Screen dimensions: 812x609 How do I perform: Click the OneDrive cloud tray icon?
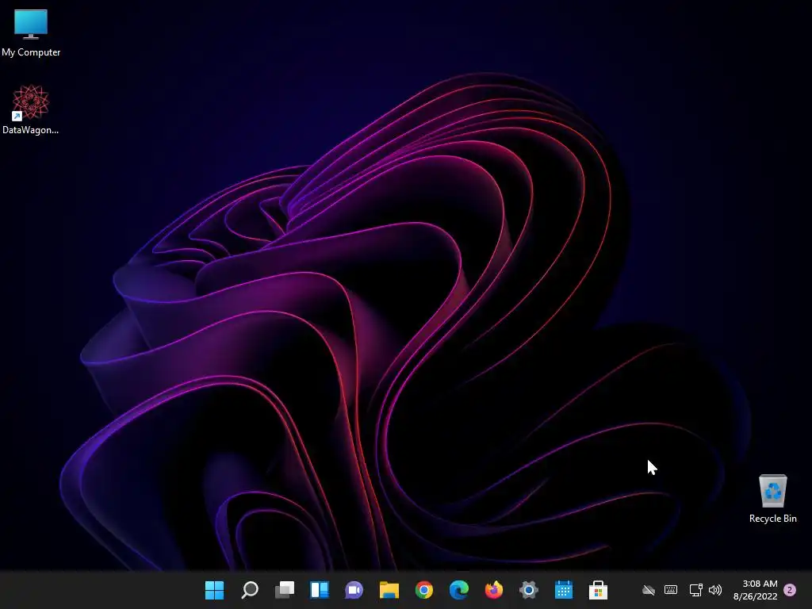[649, 590]
